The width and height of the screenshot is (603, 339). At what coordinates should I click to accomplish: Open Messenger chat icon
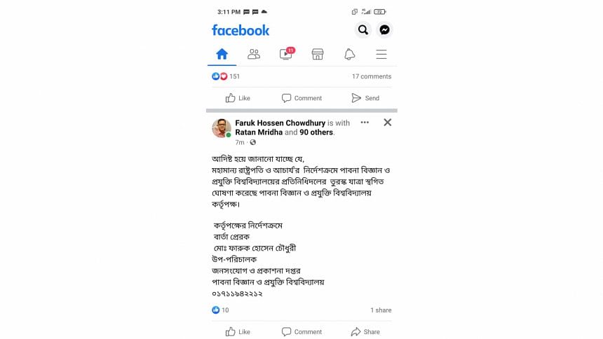click(384, 30)
